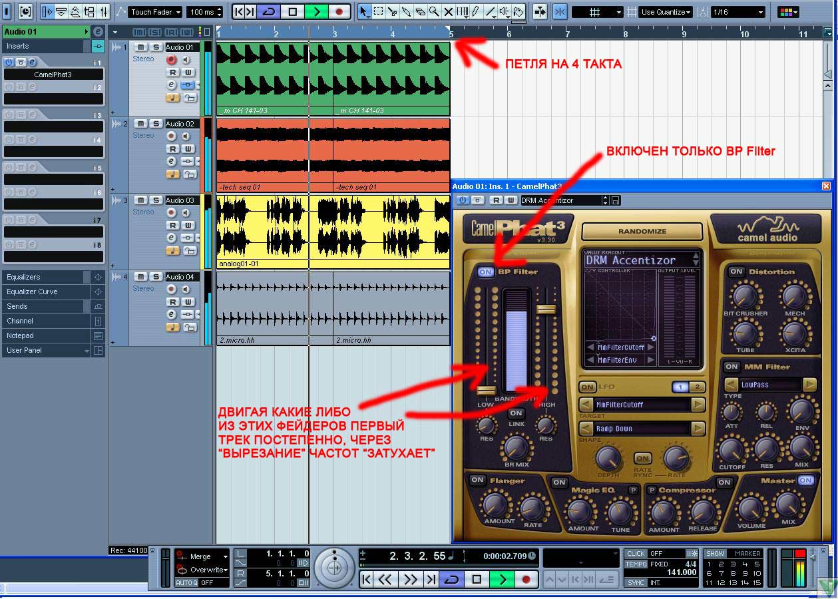
Task: Click next arrow of LowPass filter type
Action: tap(809, 385)
